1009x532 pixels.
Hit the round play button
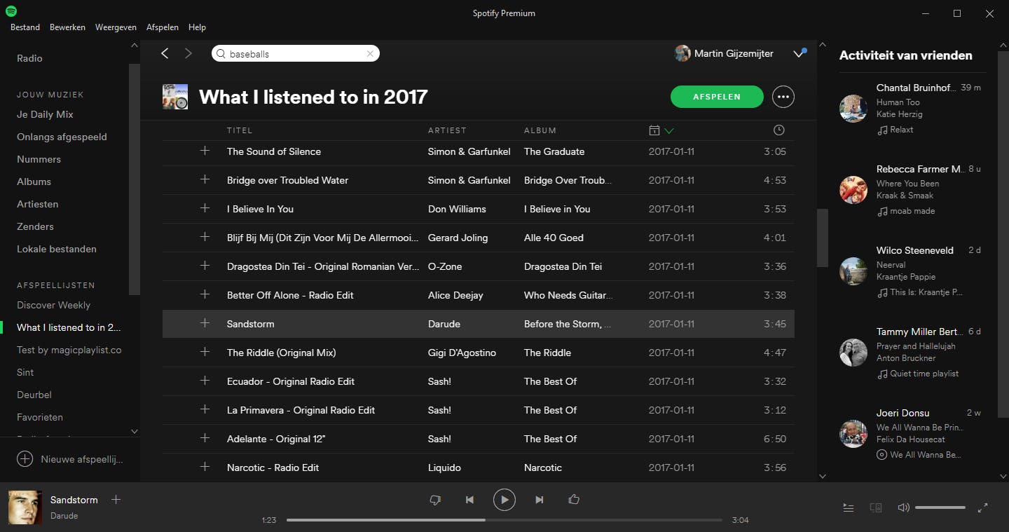coord(504,500)
